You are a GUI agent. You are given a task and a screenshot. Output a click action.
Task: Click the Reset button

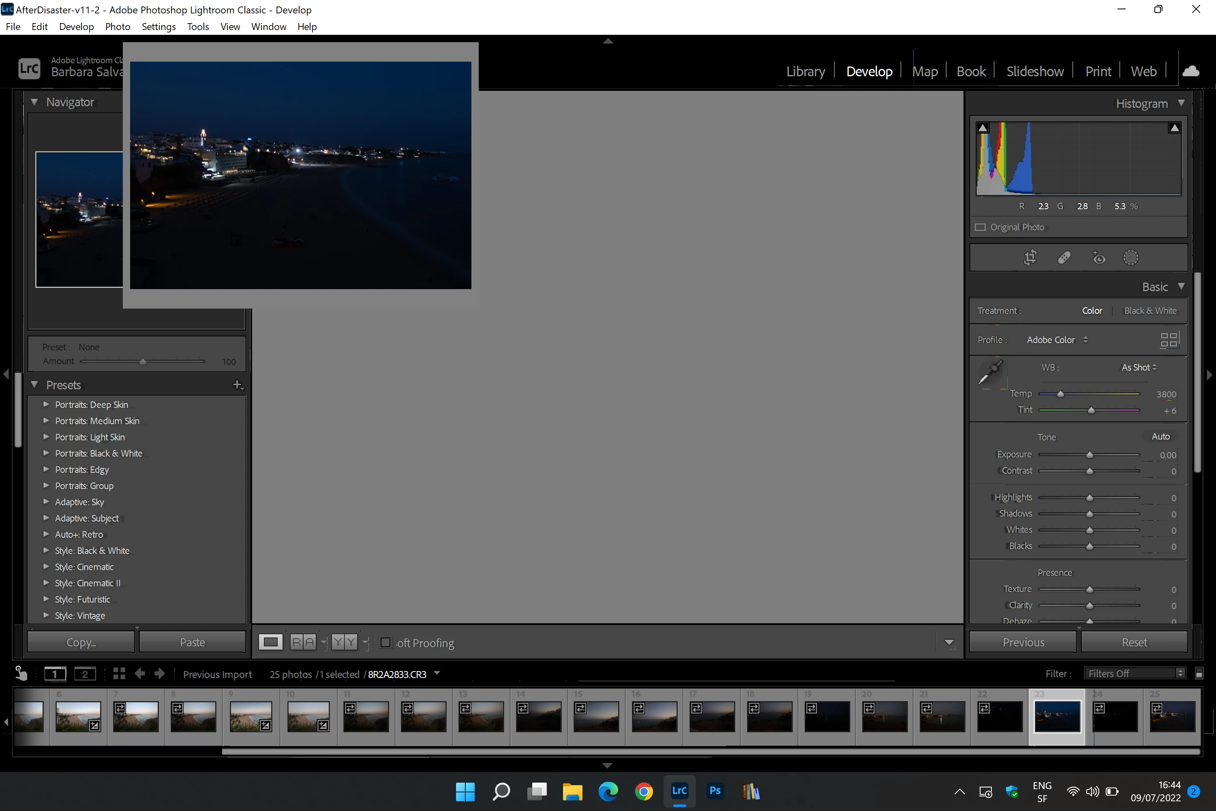1134,642
